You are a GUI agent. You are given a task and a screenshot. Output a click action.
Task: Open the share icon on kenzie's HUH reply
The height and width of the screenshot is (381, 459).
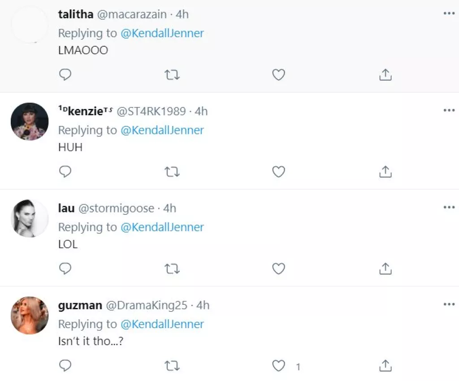pos(385,172)
